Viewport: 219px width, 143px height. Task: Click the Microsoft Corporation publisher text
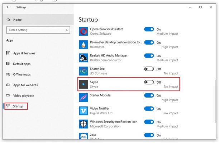click(x=105, y=126)
